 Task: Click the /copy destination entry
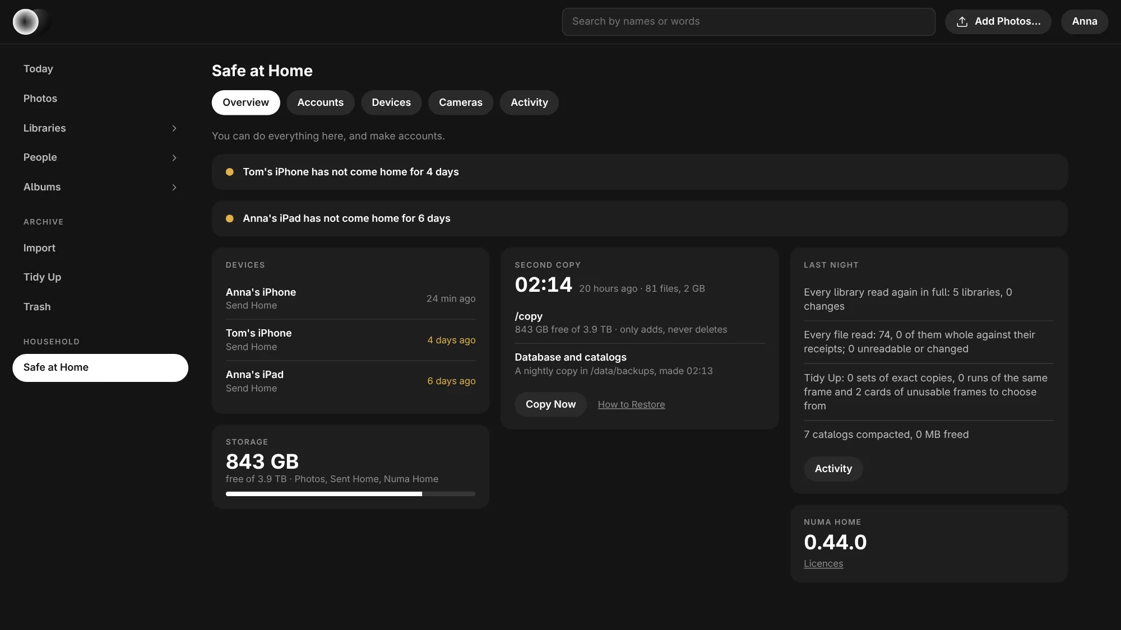click(640, 323)
